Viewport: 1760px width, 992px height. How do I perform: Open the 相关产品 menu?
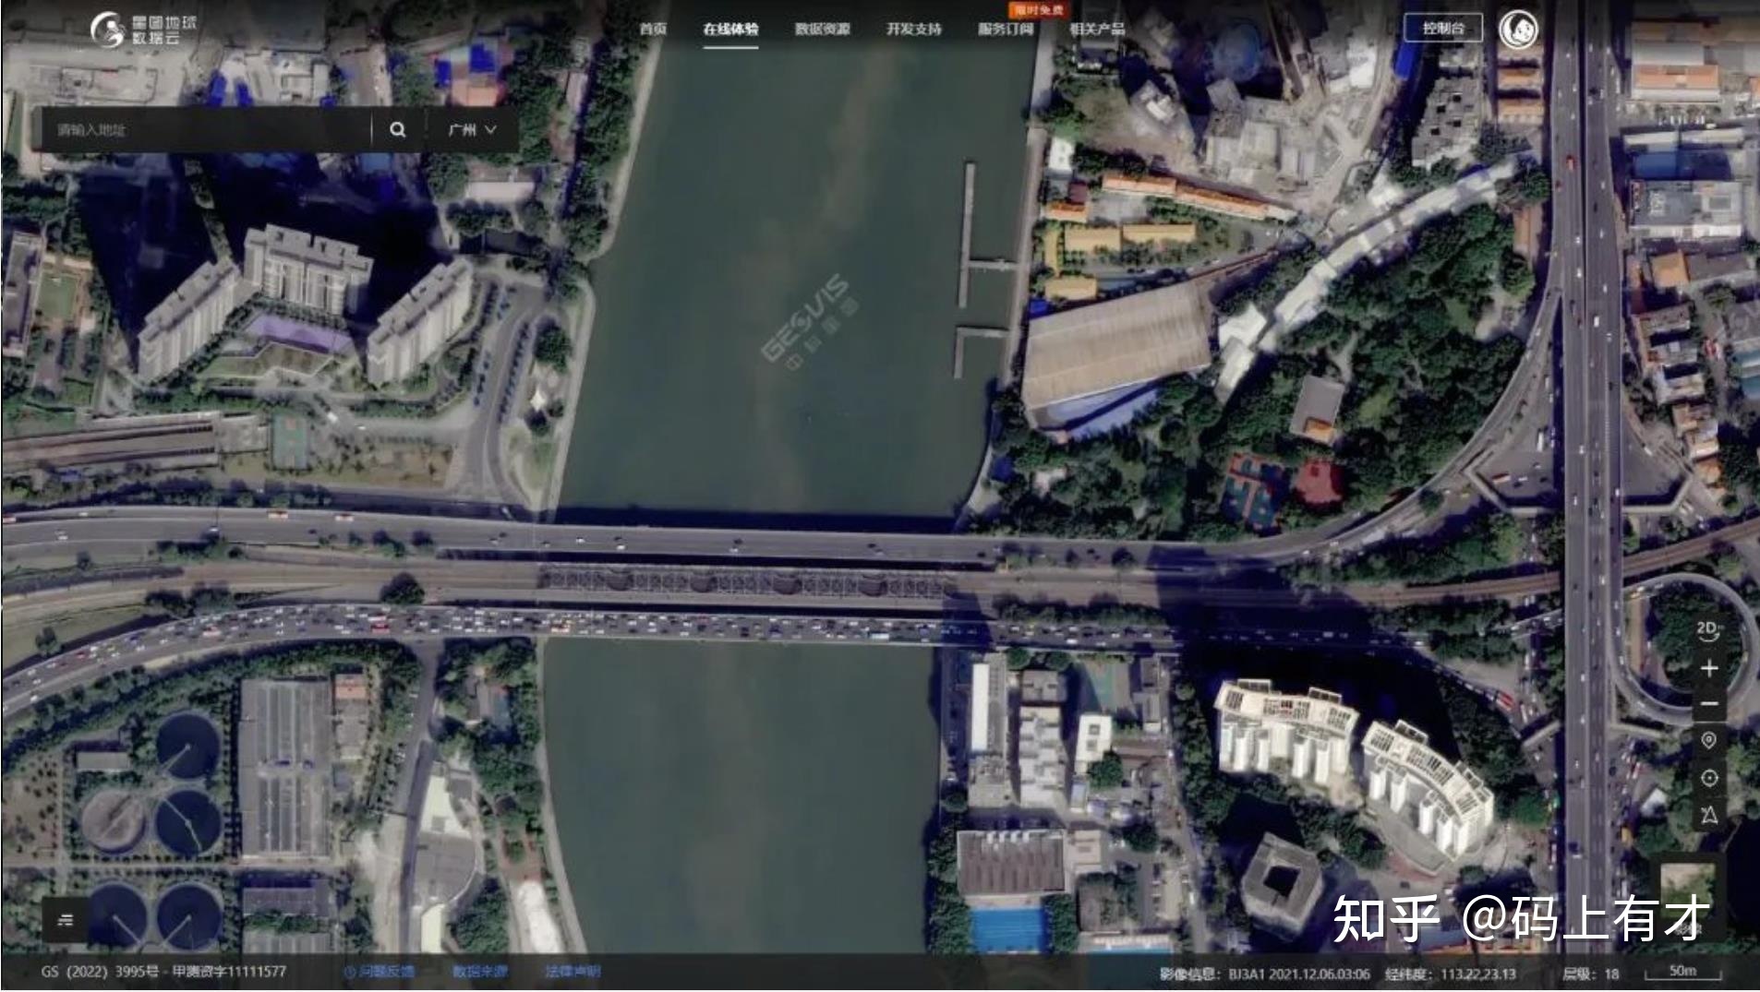(x=1097, y=30)
